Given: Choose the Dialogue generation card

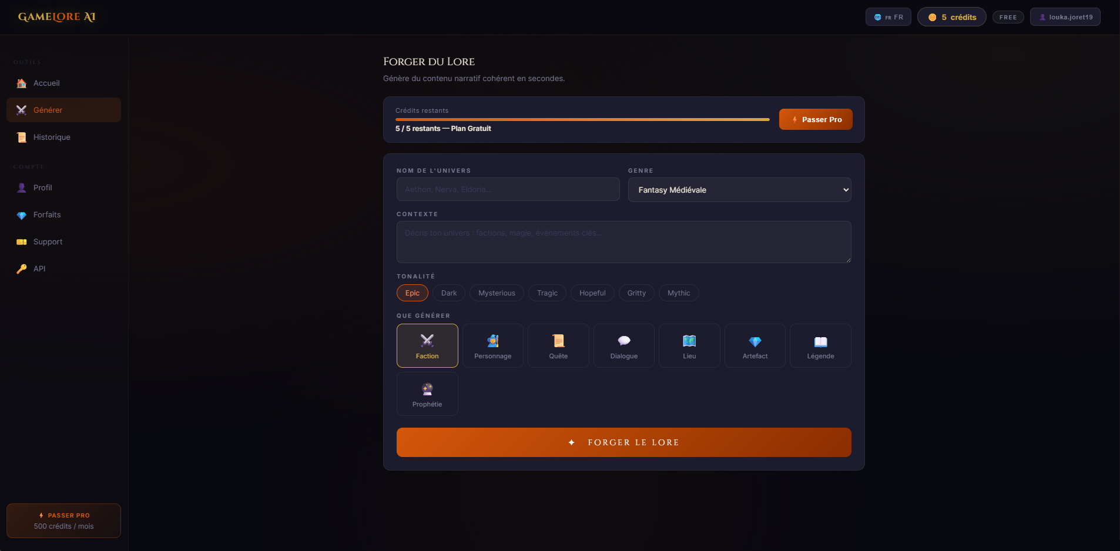Looking at the screenshot, I should coord(624,346).
